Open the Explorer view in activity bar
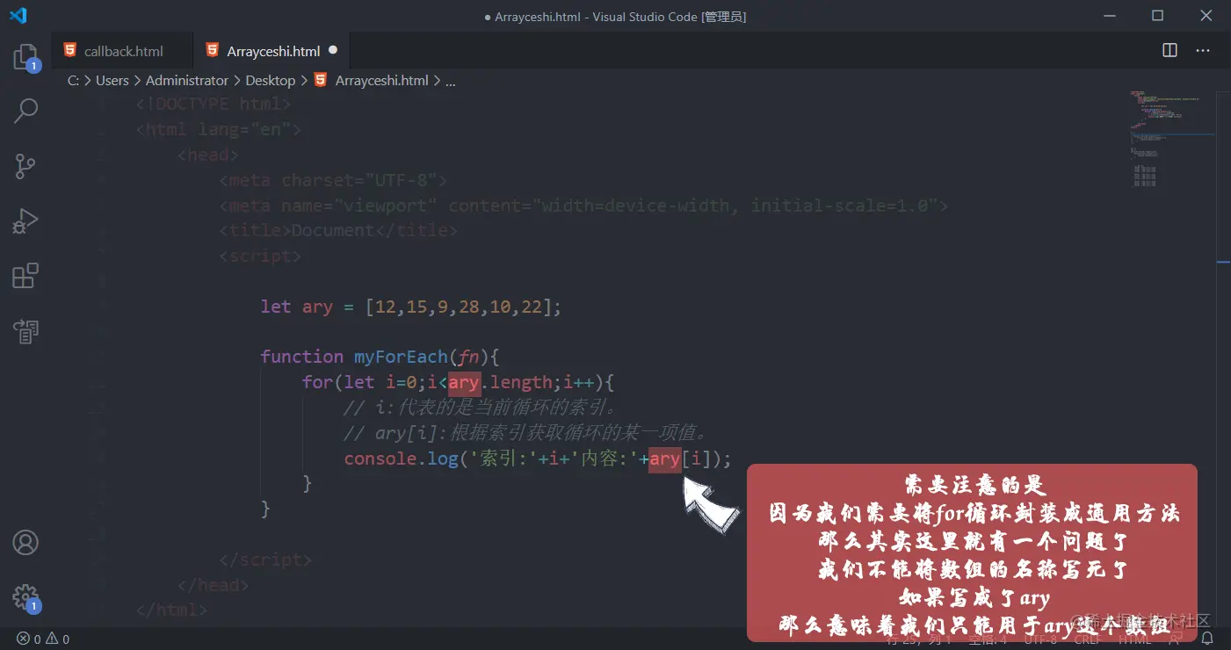The width and height of the screenshot is (1231, 650). [25, 58]
